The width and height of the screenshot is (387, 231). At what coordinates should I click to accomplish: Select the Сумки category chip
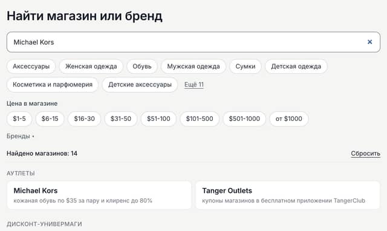click(246, 67)
